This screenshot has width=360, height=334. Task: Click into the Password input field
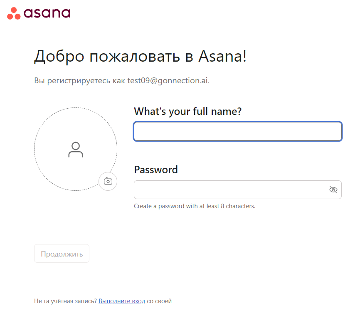click(231, 190)
